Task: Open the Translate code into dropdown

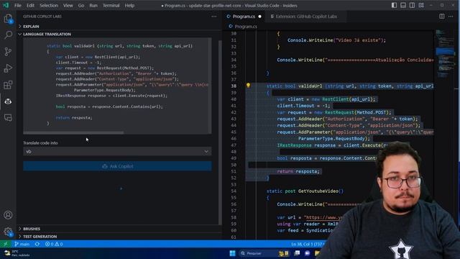Action: 117,152
